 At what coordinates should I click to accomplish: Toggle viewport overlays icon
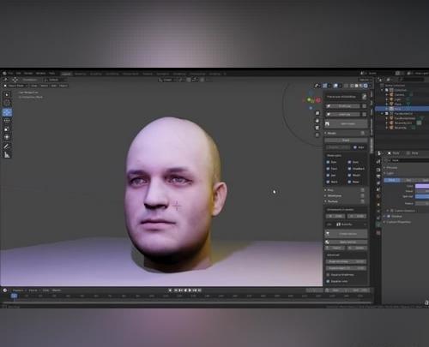click(x=335, y=86)
